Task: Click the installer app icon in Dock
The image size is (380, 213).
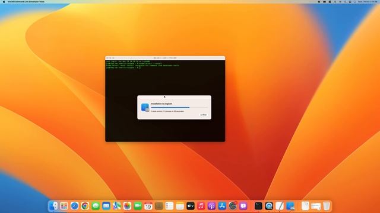Action: (290, 206)
